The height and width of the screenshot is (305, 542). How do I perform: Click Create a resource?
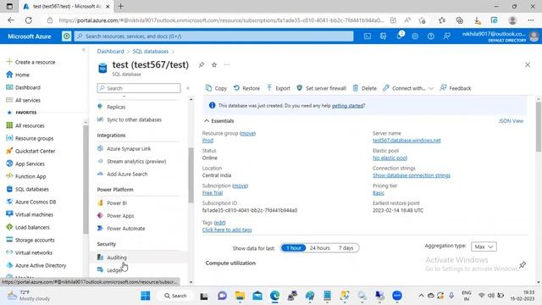pyautogui.click(x=30, y=62)
